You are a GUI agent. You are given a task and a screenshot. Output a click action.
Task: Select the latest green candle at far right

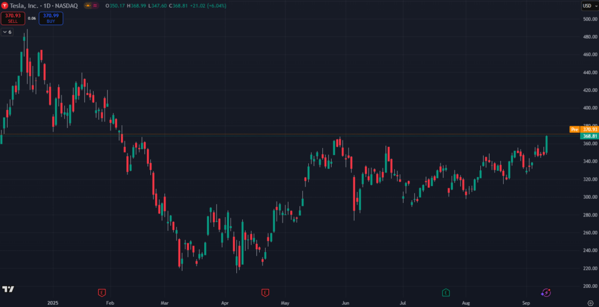(x=547, y=144)
